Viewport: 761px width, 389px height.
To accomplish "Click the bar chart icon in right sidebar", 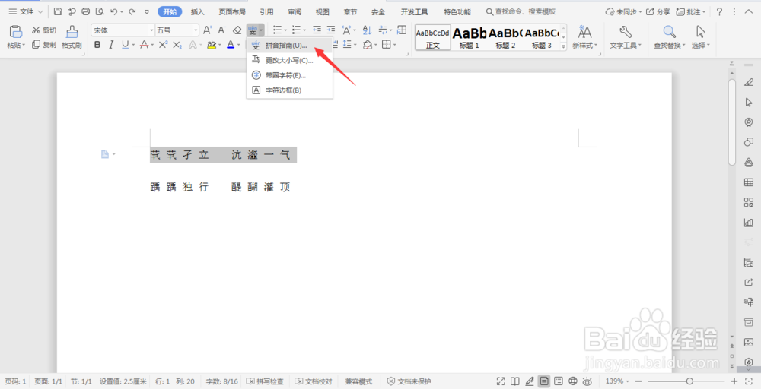I will point(748,223).
